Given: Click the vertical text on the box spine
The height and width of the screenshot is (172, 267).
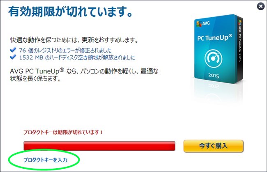Looking at the screenshot, I should [x=240, y=44].
